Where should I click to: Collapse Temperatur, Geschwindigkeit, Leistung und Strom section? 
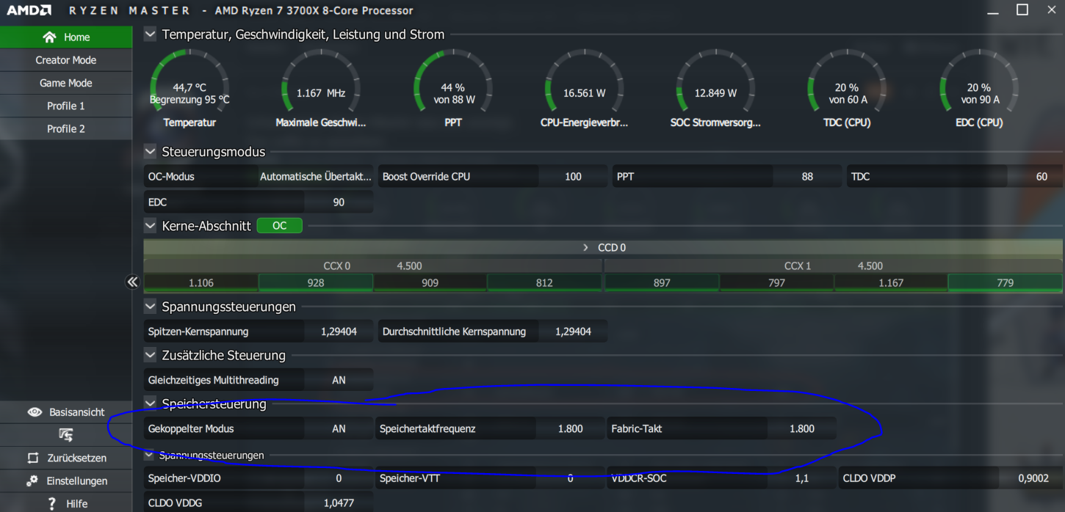pyautogui.click(x=151, y=34)
